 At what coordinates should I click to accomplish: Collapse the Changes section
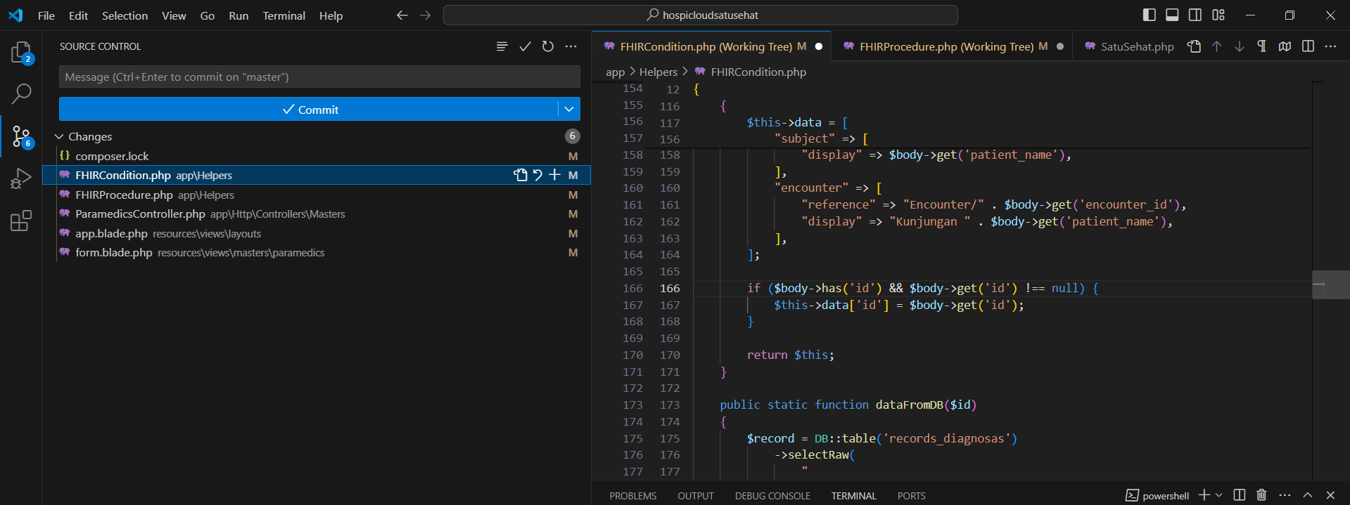click(x=59, y=136)
